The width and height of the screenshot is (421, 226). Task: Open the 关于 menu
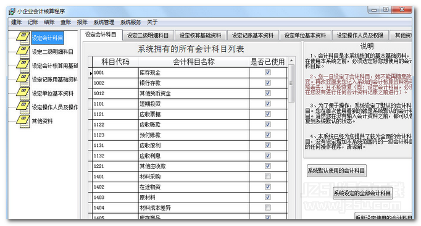[x=152, y=22]
